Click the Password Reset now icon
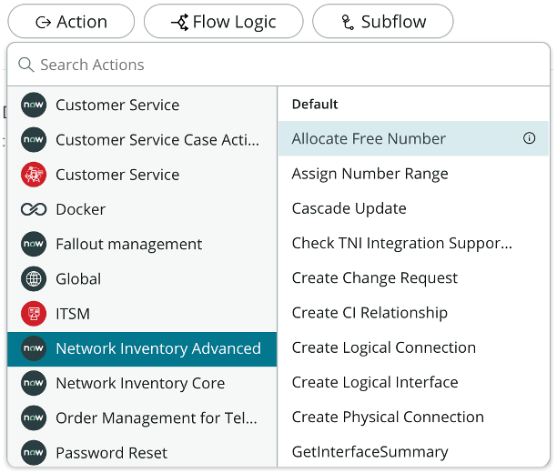The image size is (557, 473). [x=34, y=453]
